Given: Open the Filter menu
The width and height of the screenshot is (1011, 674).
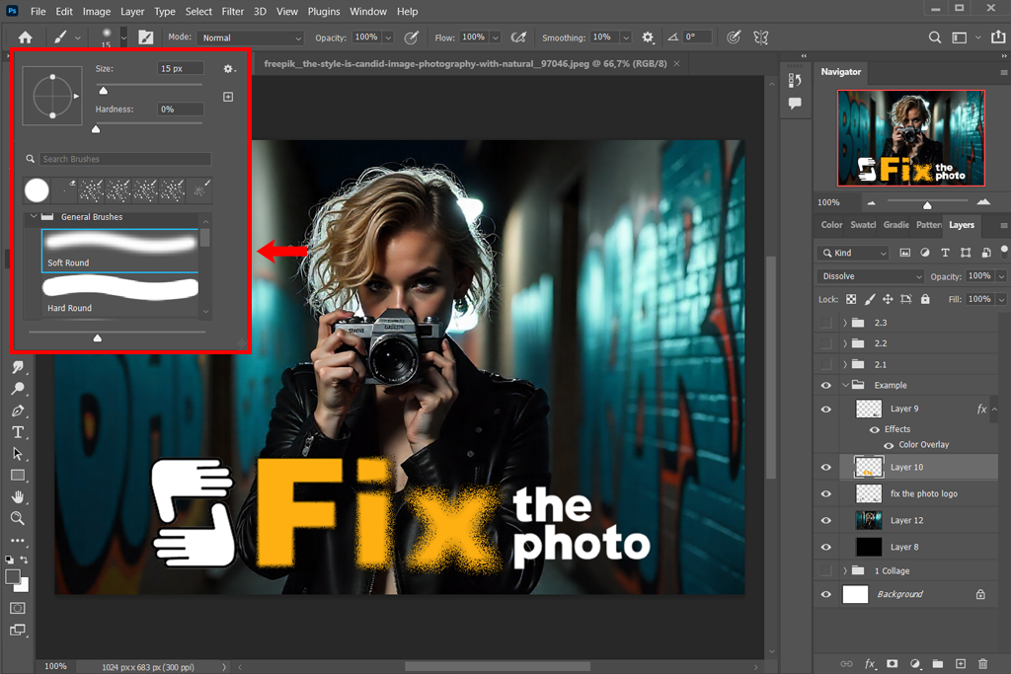Looking at the screenshot, I should coord(233,12).
